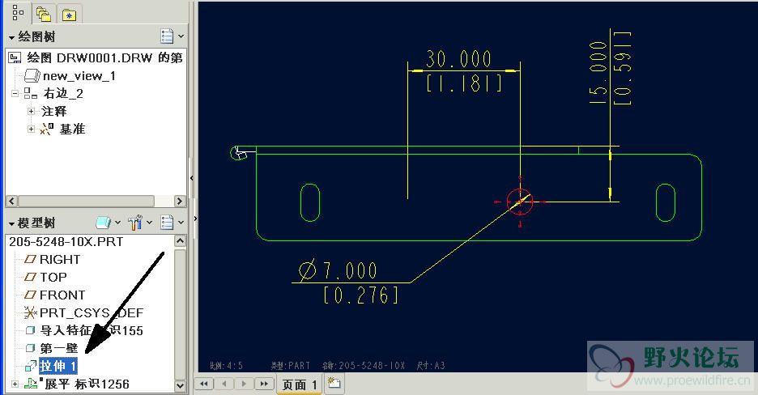This screenshot has height=395, width=758.
Task: Select the 展平 标识1256 tree item
Action: (x=87, y=384)
